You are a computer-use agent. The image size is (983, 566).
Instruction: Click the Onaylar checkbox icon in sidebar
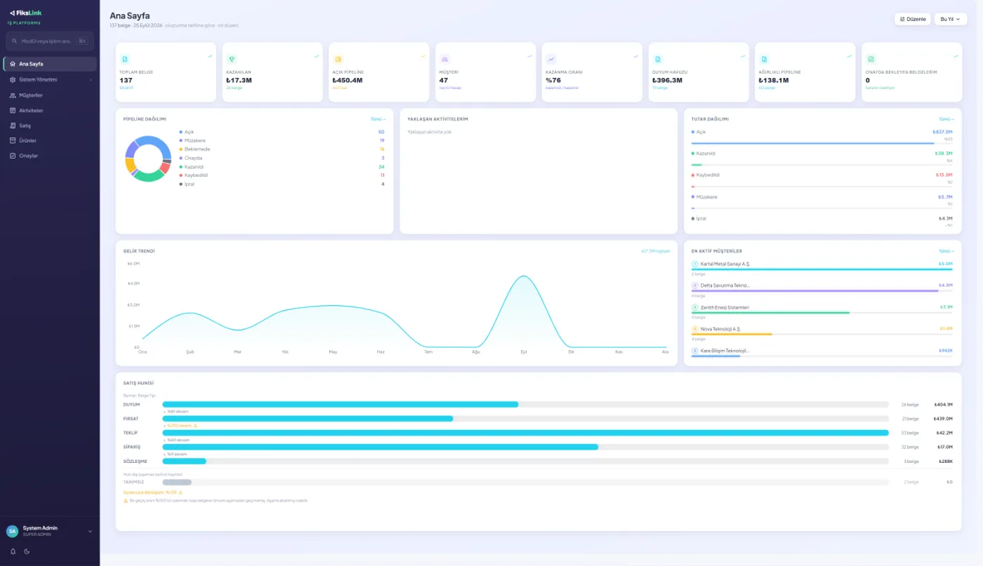(13, 156)
